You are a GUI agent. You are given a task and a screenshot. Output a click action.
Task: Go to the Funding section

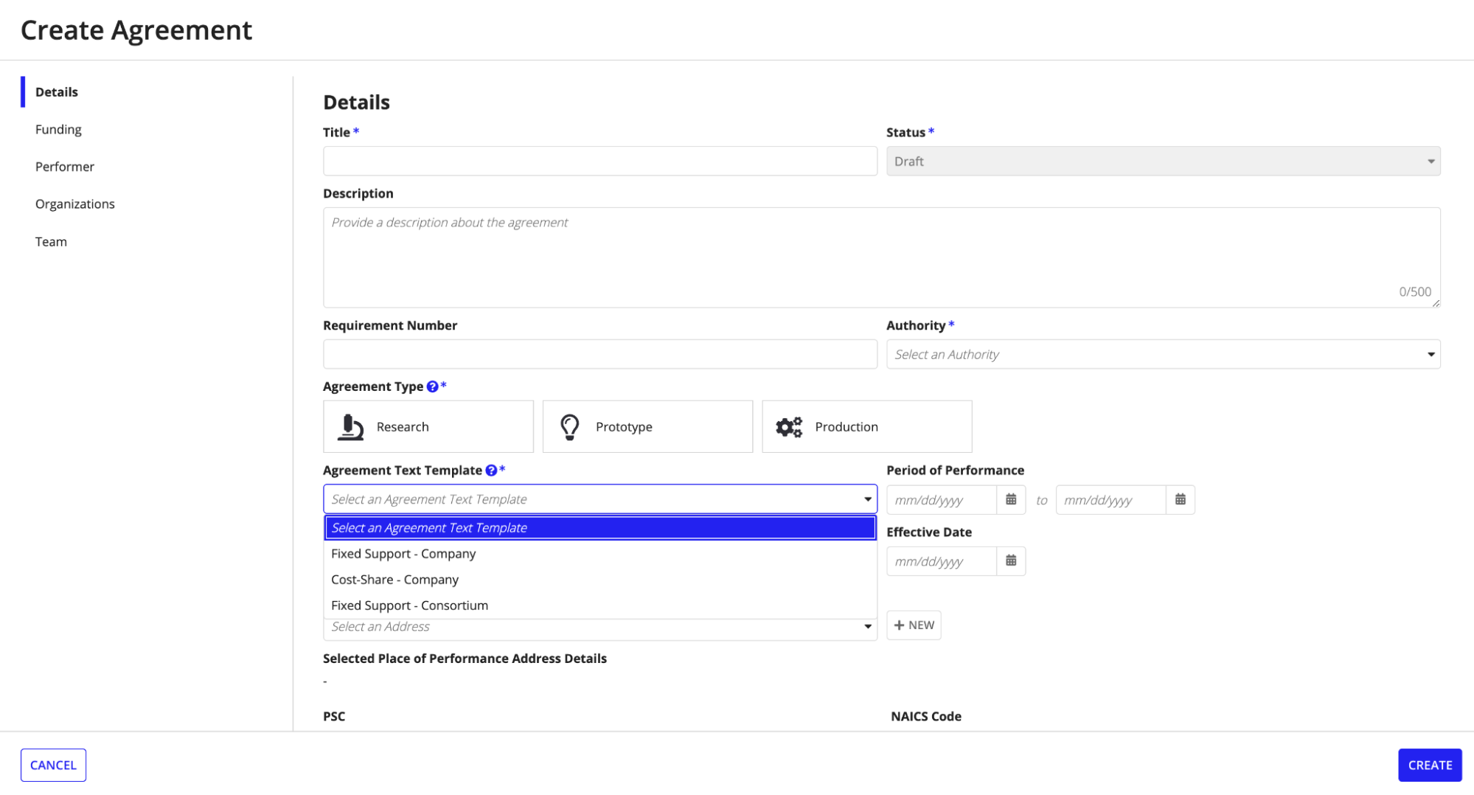58,130
